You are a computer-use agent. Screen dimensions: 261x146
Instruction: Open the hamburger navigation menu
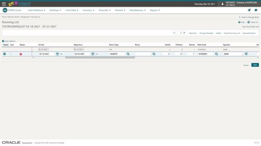click(4, 4)
